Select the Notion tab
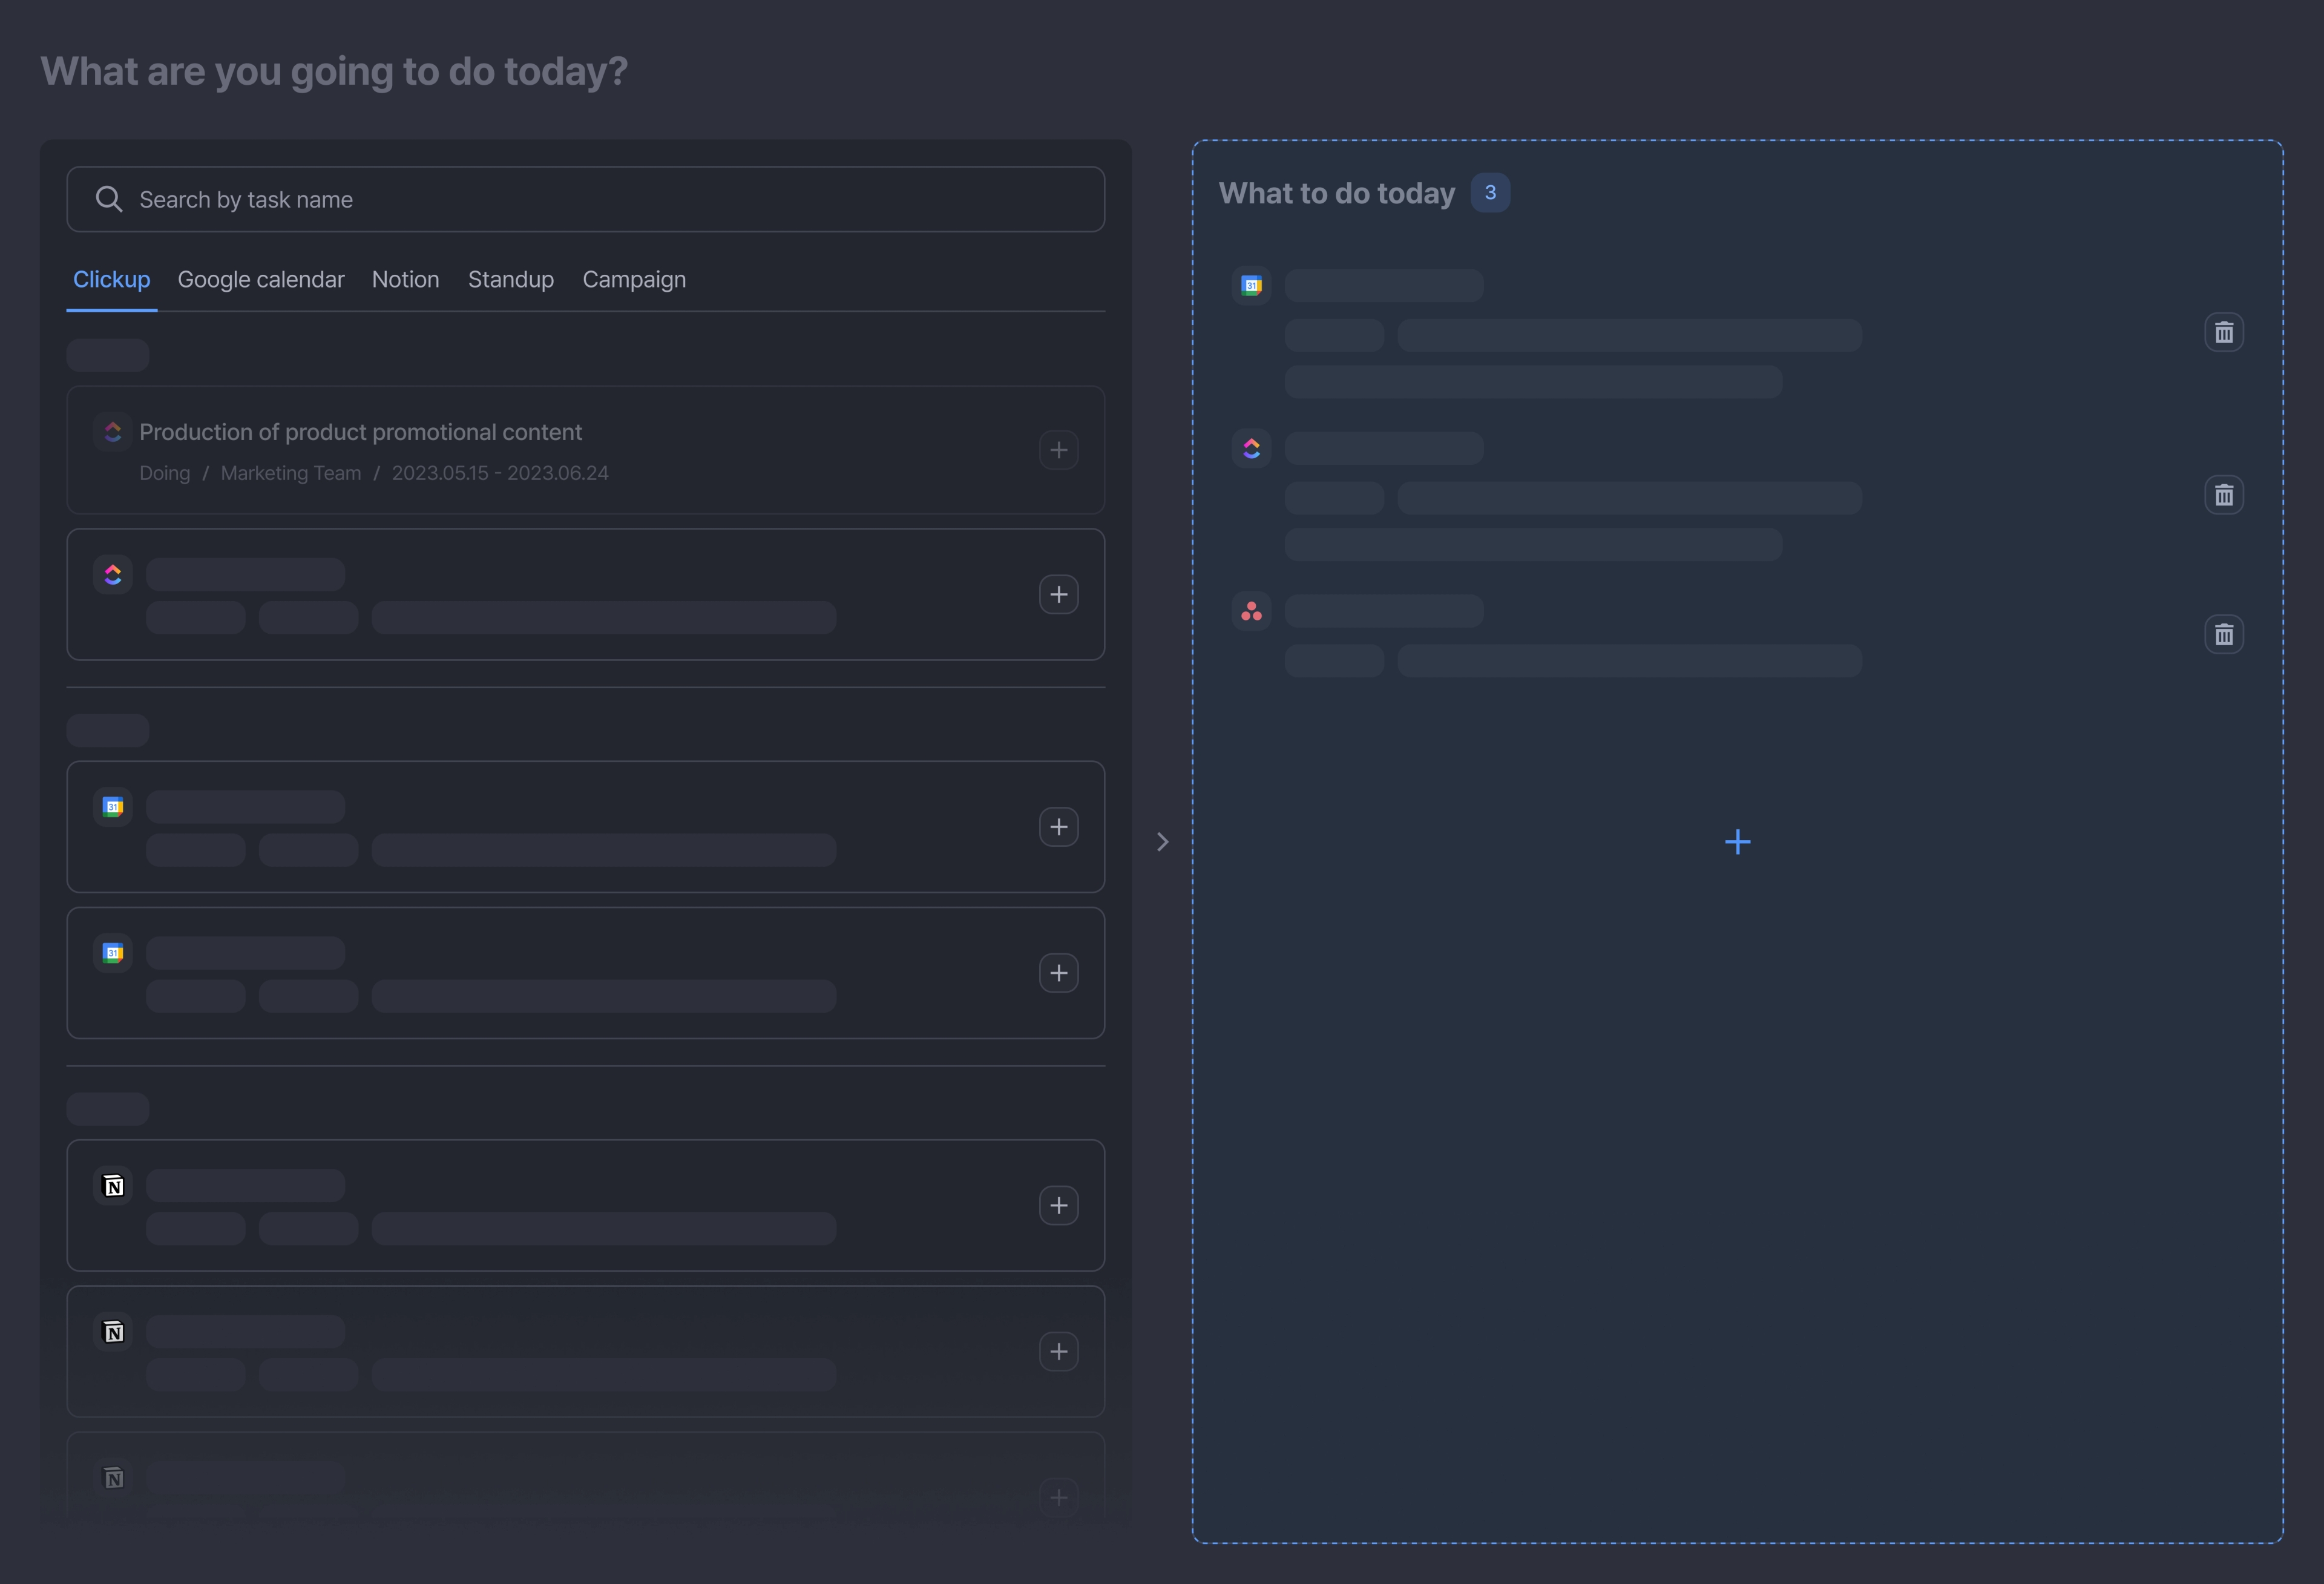Viewport: 2324px width, 1584px height. coord(405,279)
